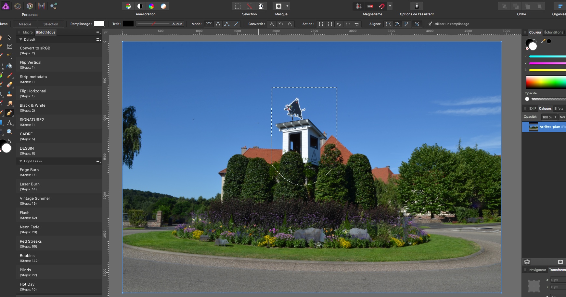Select Line mode in the Mode group
Viewport: 566px width, 297px height.
236,24
